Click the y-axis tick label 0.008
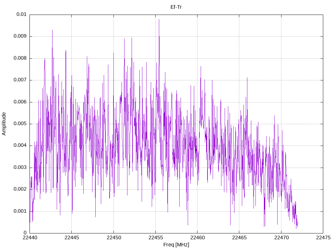This screenshot has height=249, width=332. pyautogui.click(x=20, y=58)
